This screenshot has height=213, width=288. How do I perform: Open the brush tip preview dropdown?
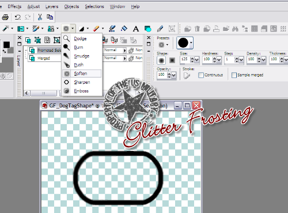point(191,42)
